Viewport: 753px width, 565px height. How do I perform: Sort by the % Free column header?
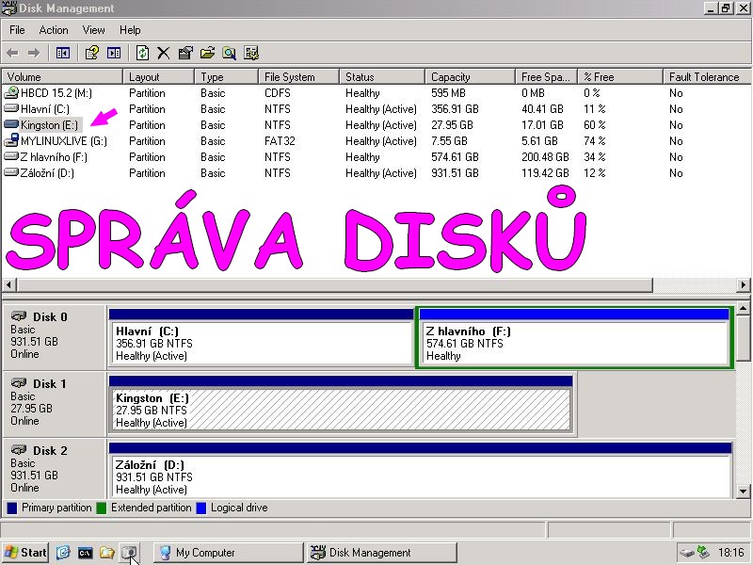(620, 77)
